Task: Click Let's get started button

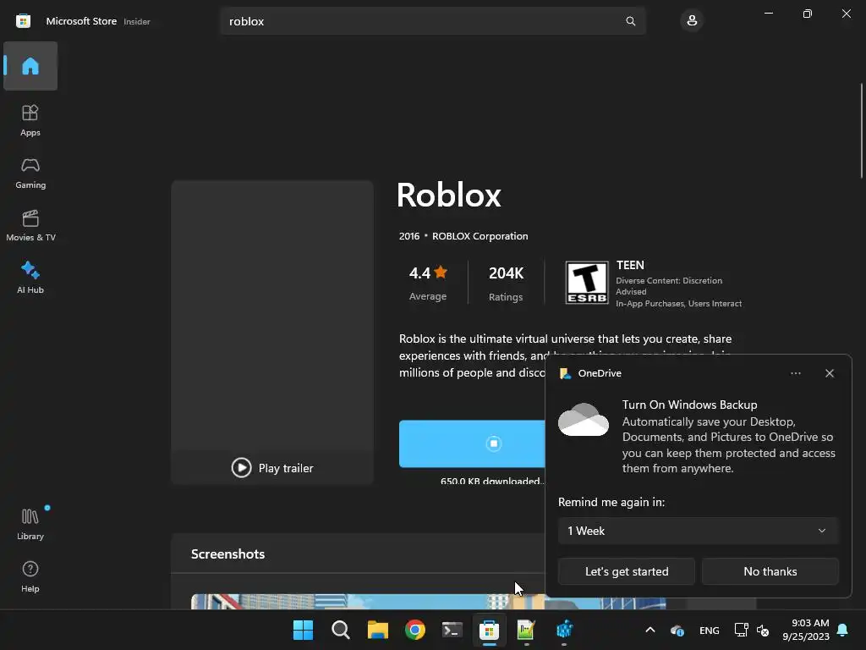Action: [x=627, y=571]
